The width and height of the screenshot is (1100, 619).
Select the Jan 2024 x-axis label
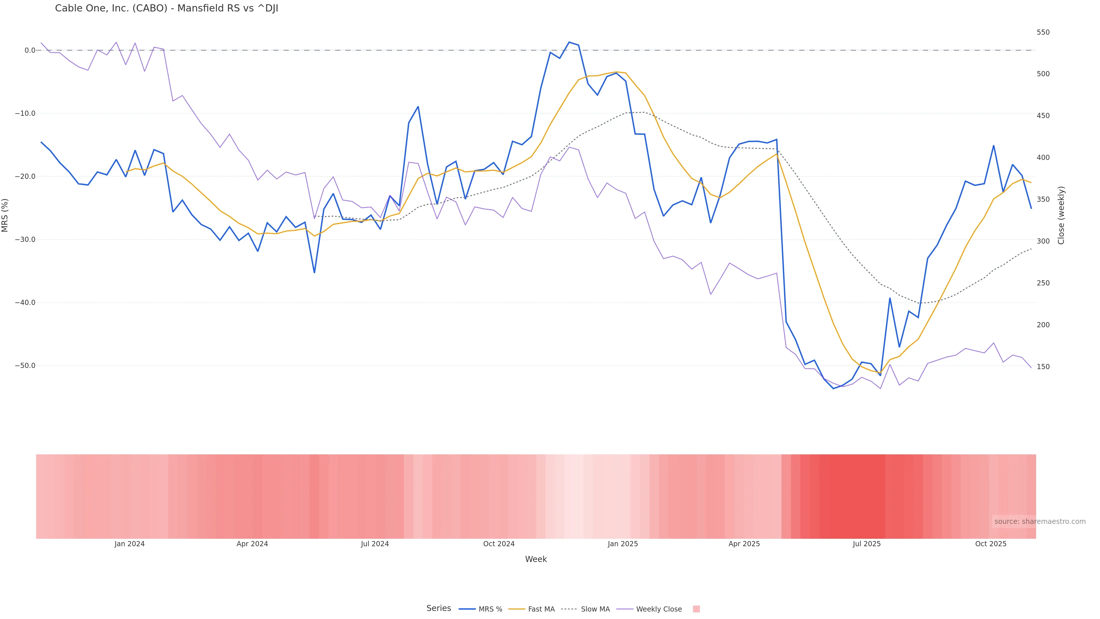(x=129, y=544)
